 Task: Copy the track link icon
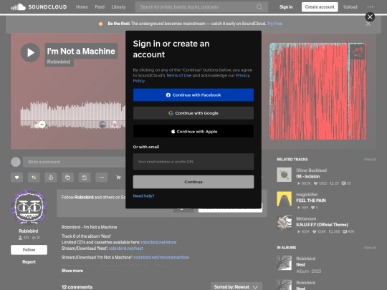[67, 178]
